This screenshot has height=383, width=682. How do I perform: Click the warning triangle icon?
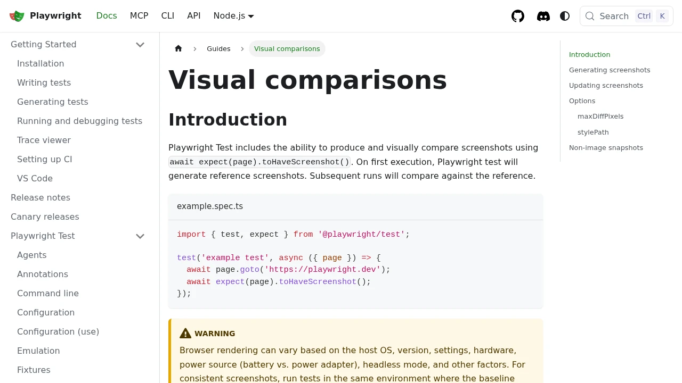185,334
